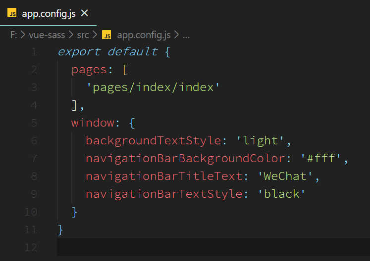Image resolution: width=370 pixels, height=261 pixels.
Task: Click the 'window' property name
Action: (x=93, y=123)
